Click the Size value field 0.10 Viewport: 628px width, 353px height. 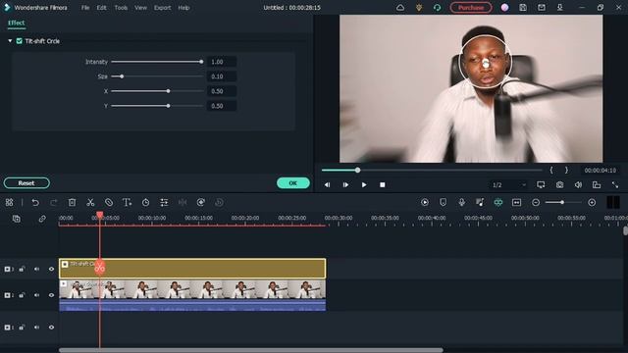tap(222, 76)
